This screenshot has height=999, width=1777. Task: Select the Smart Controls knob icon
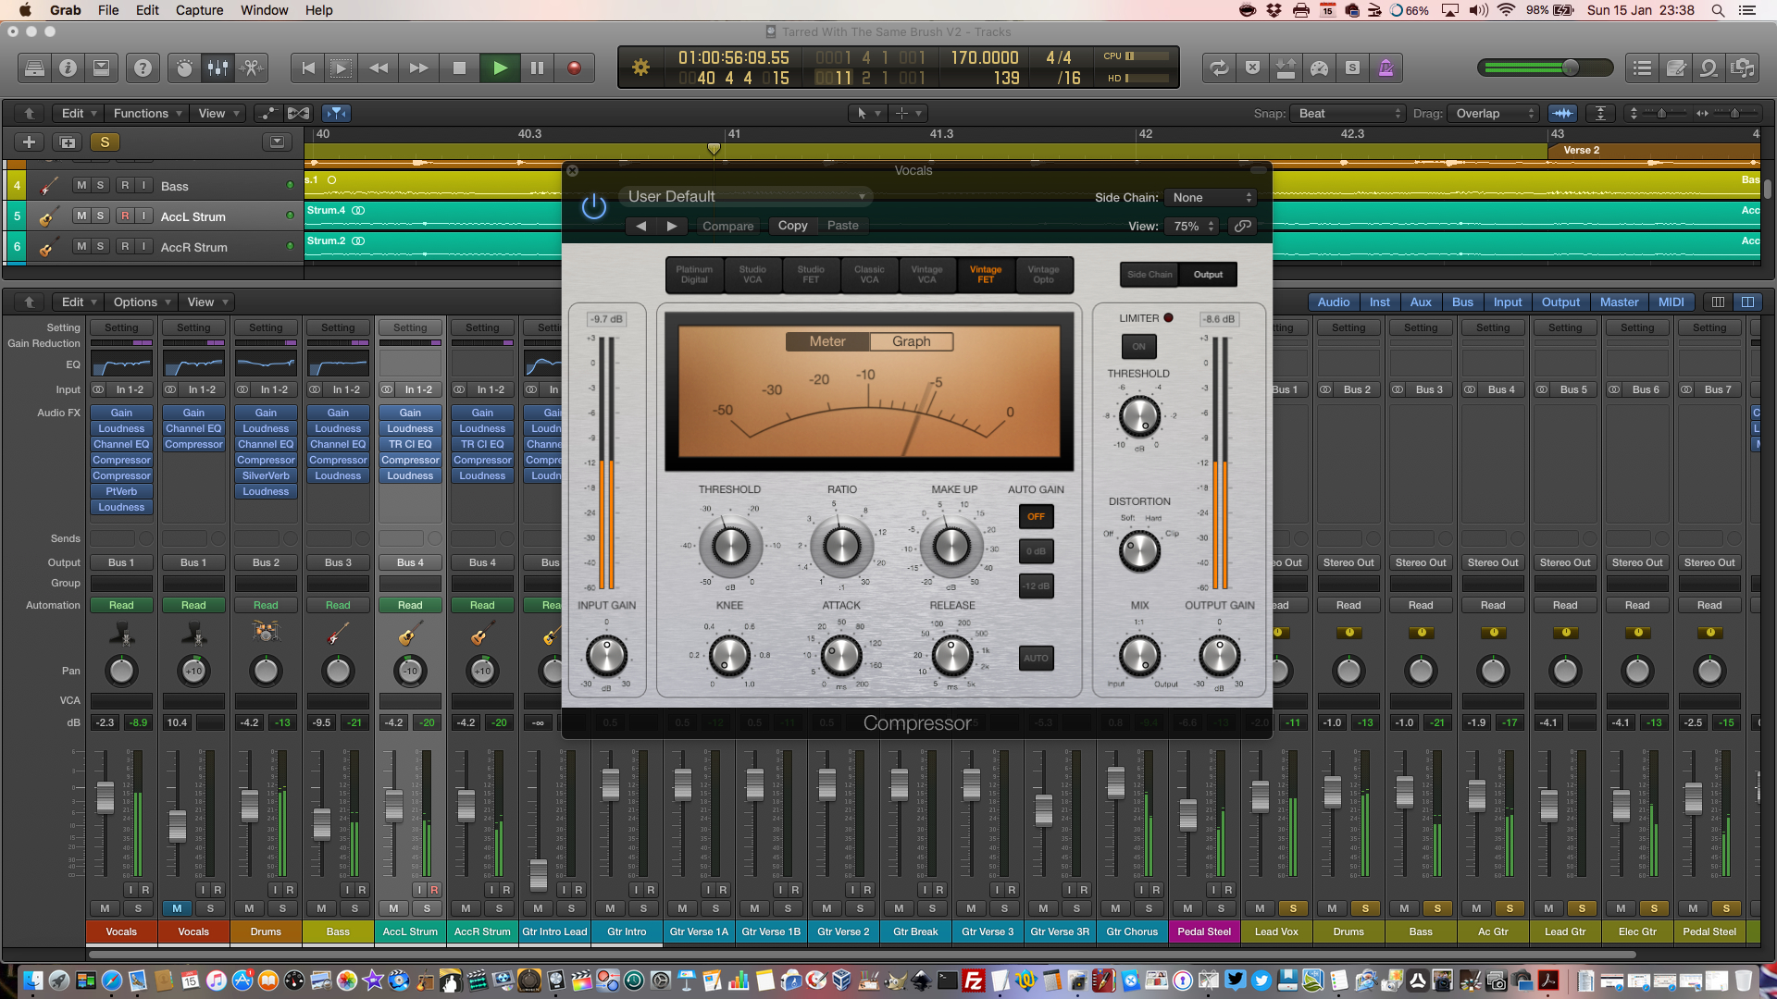[182, 67]
